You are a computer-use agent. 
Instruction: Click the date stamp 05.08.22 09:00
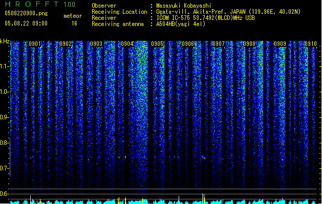click(x=26, y=23)
